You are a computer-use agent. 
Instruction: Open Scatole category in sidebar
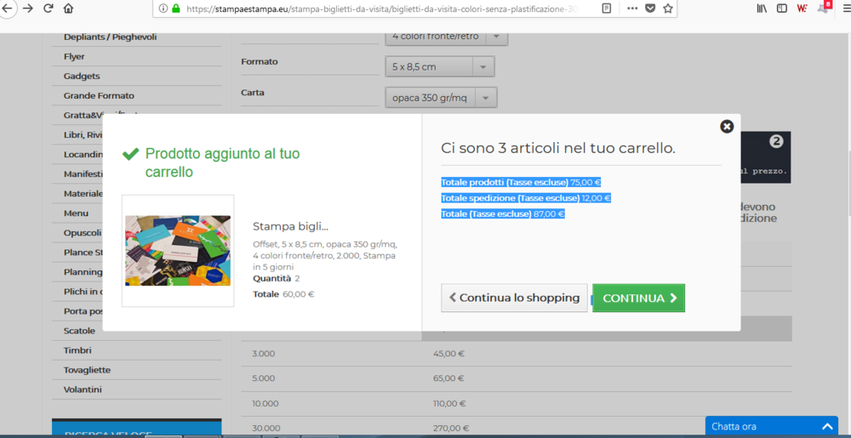[79, 331]
